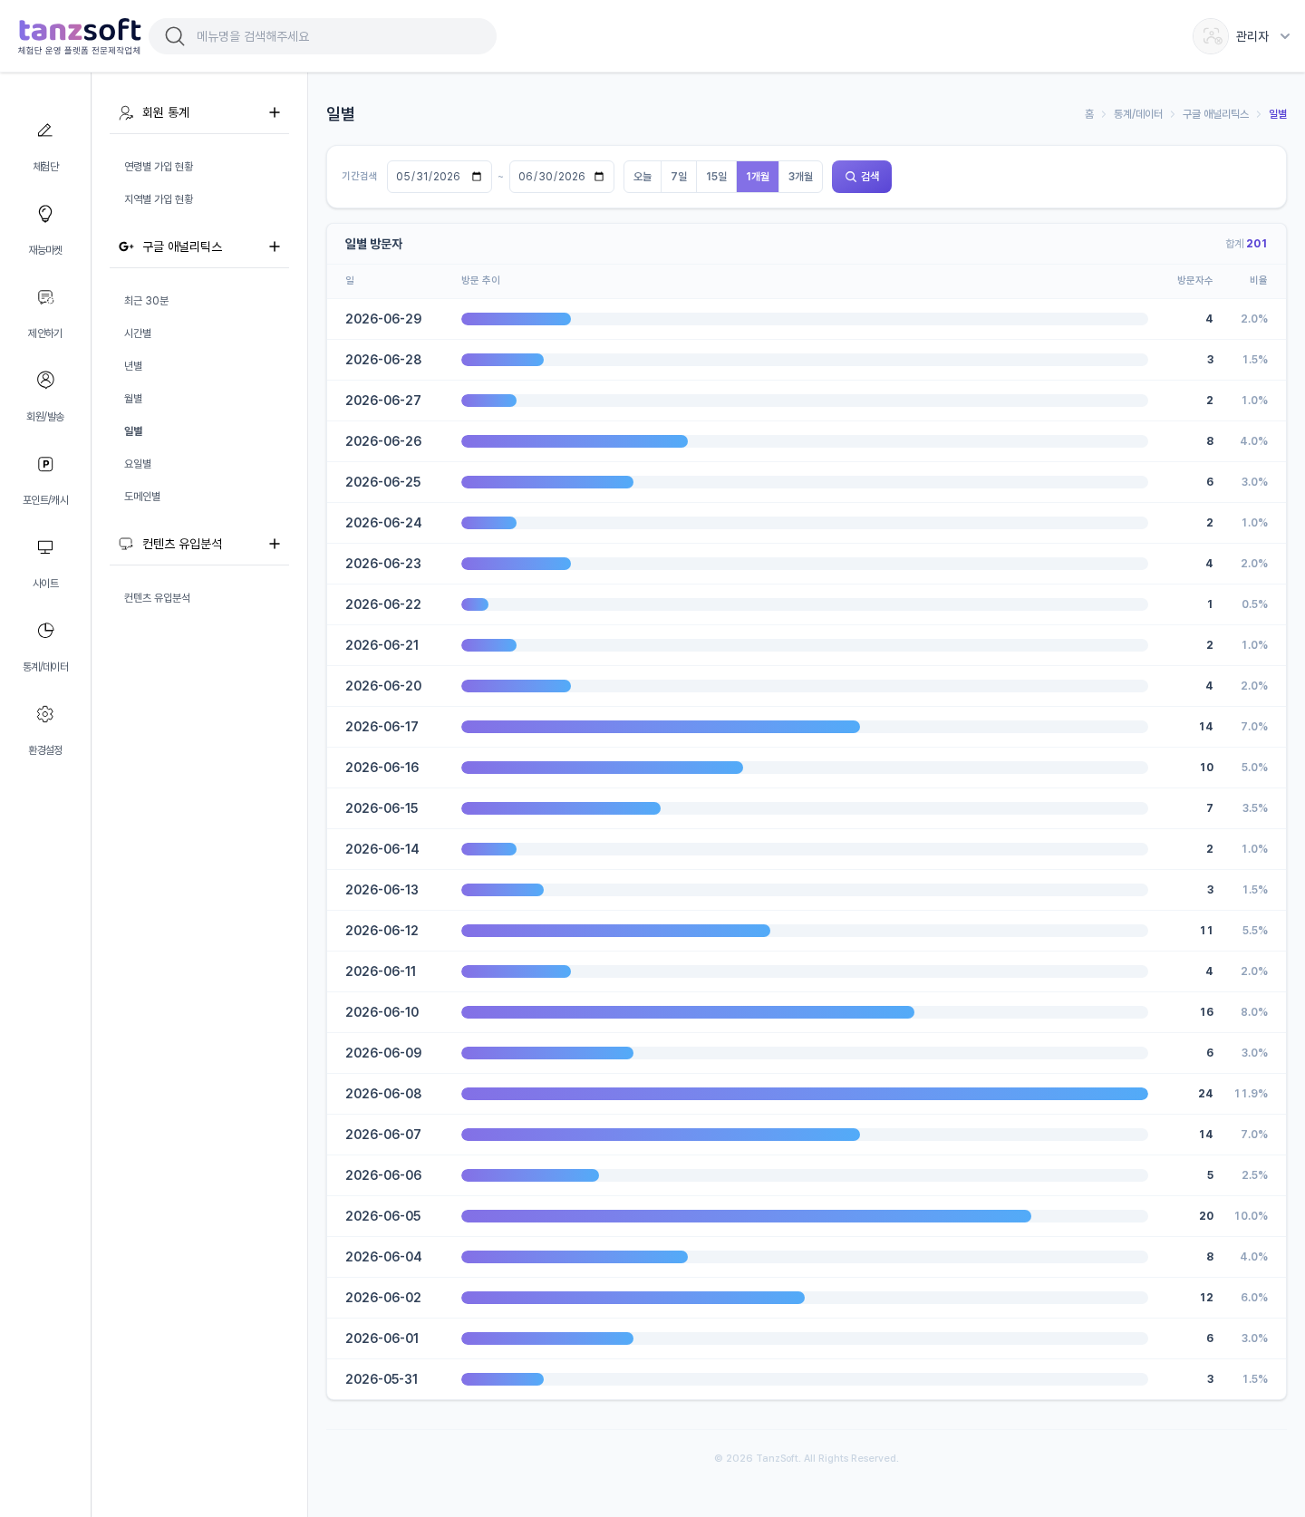
Task: Expand the 구글 애널리틱스 plus toggle
Action: click(x=275, y=246)
